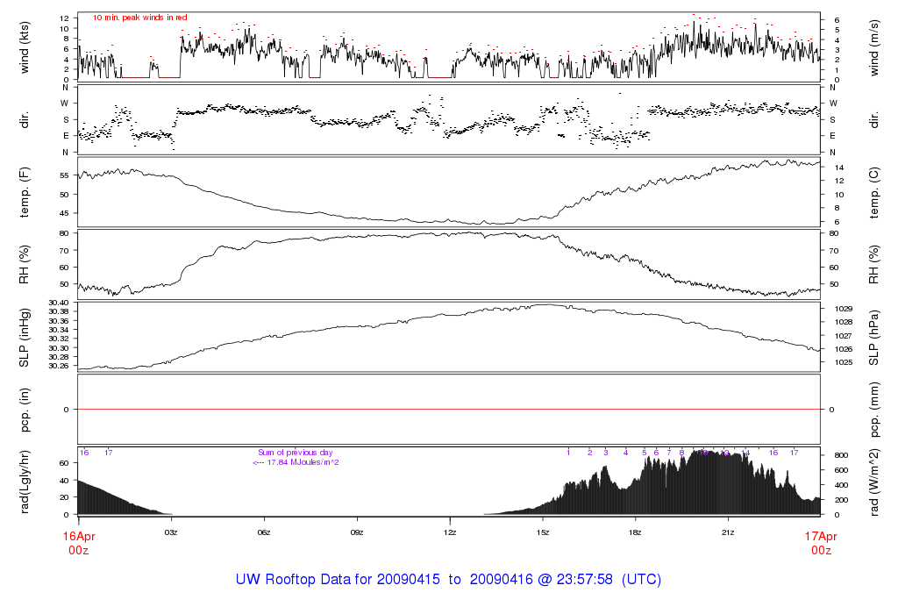
Task: Click the red '16Apr 00z' date label
Action: 78,541
